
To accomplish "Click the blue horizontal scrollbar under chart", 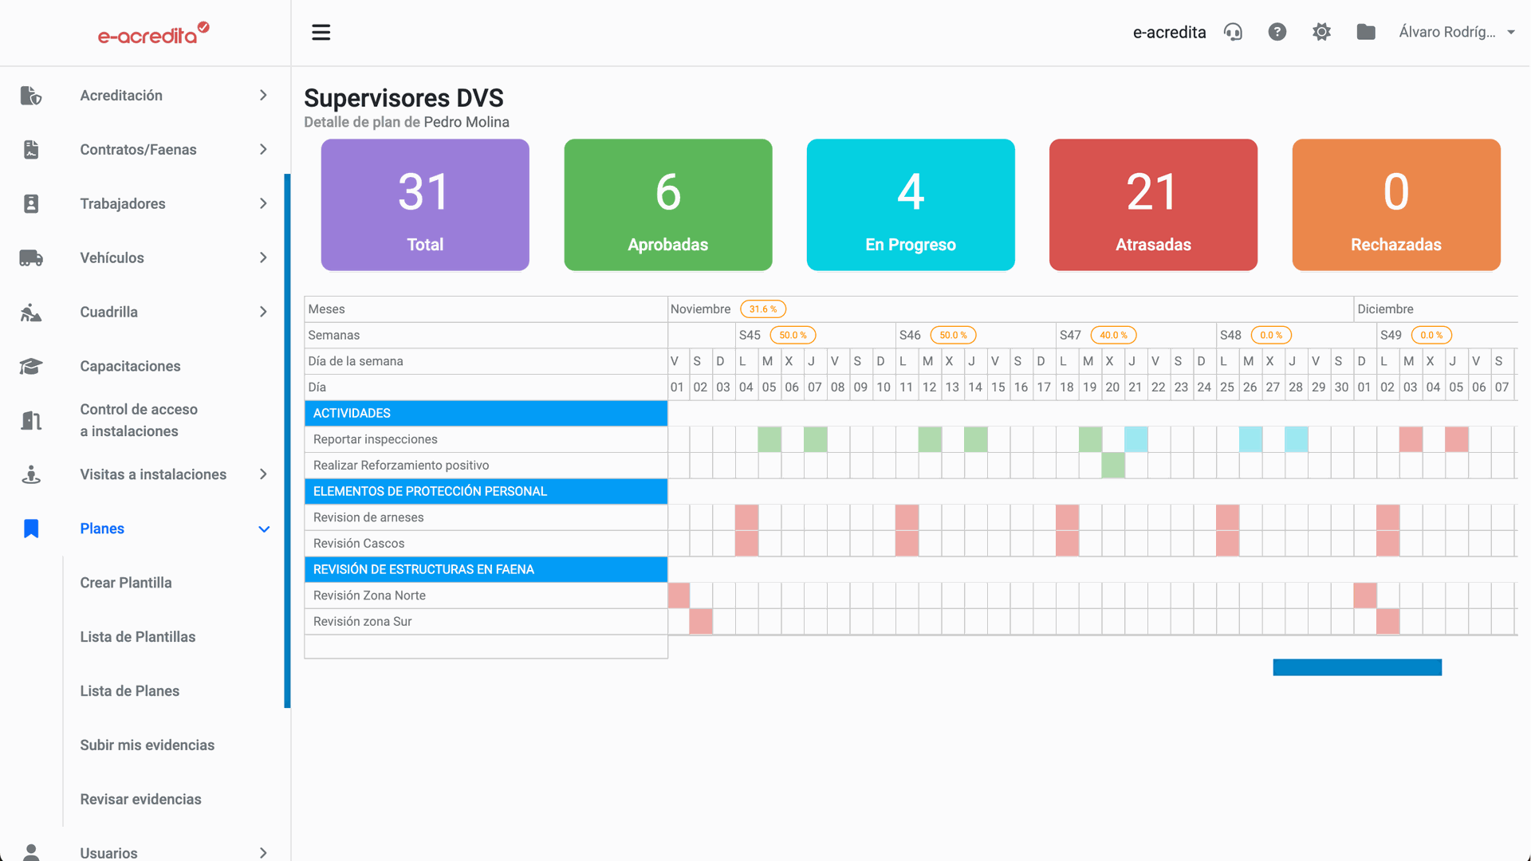I will pos(1356,667).
